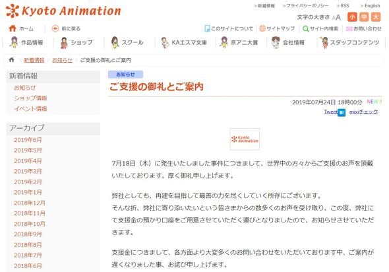
Task: Click the mixiチェック link
Action: point(363,112)
